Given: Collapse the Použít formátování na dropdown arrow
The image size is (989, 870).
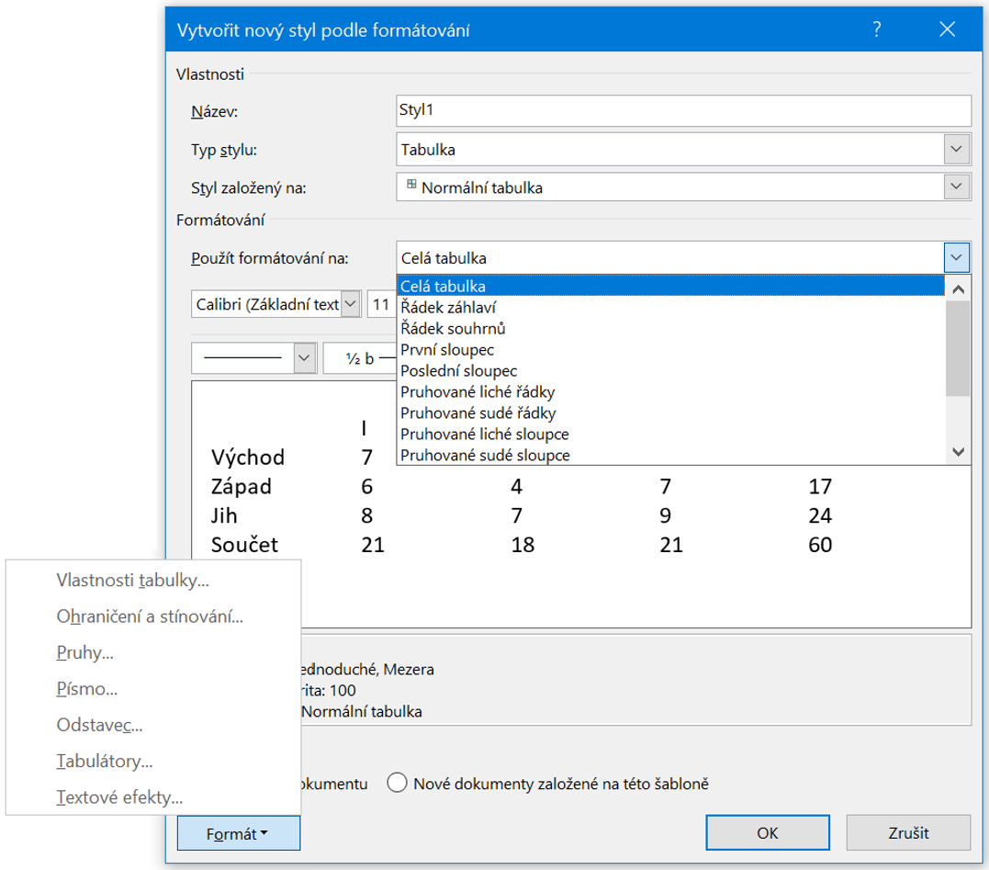Looking at the screenshot, I should pos(957,258).
